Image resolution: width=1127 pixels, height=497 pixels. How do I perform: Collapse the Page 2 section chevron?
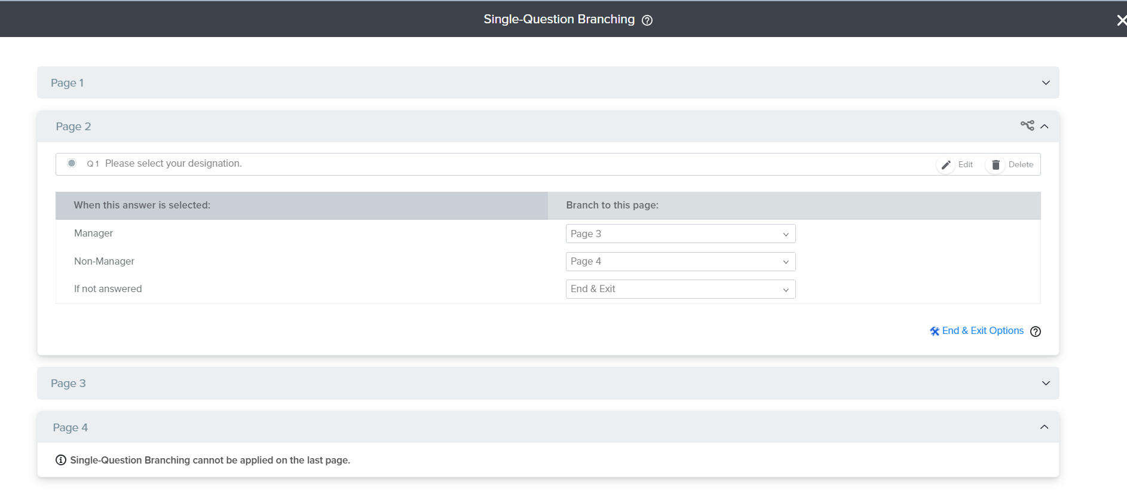1045,126
